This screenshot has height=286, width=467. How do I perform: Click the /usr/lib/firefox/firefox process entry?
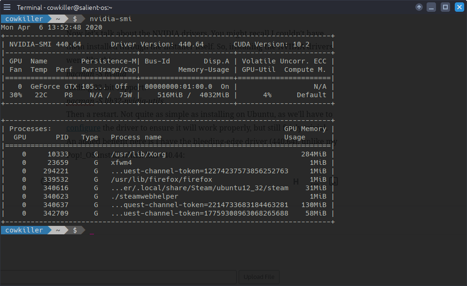point(162,179)
